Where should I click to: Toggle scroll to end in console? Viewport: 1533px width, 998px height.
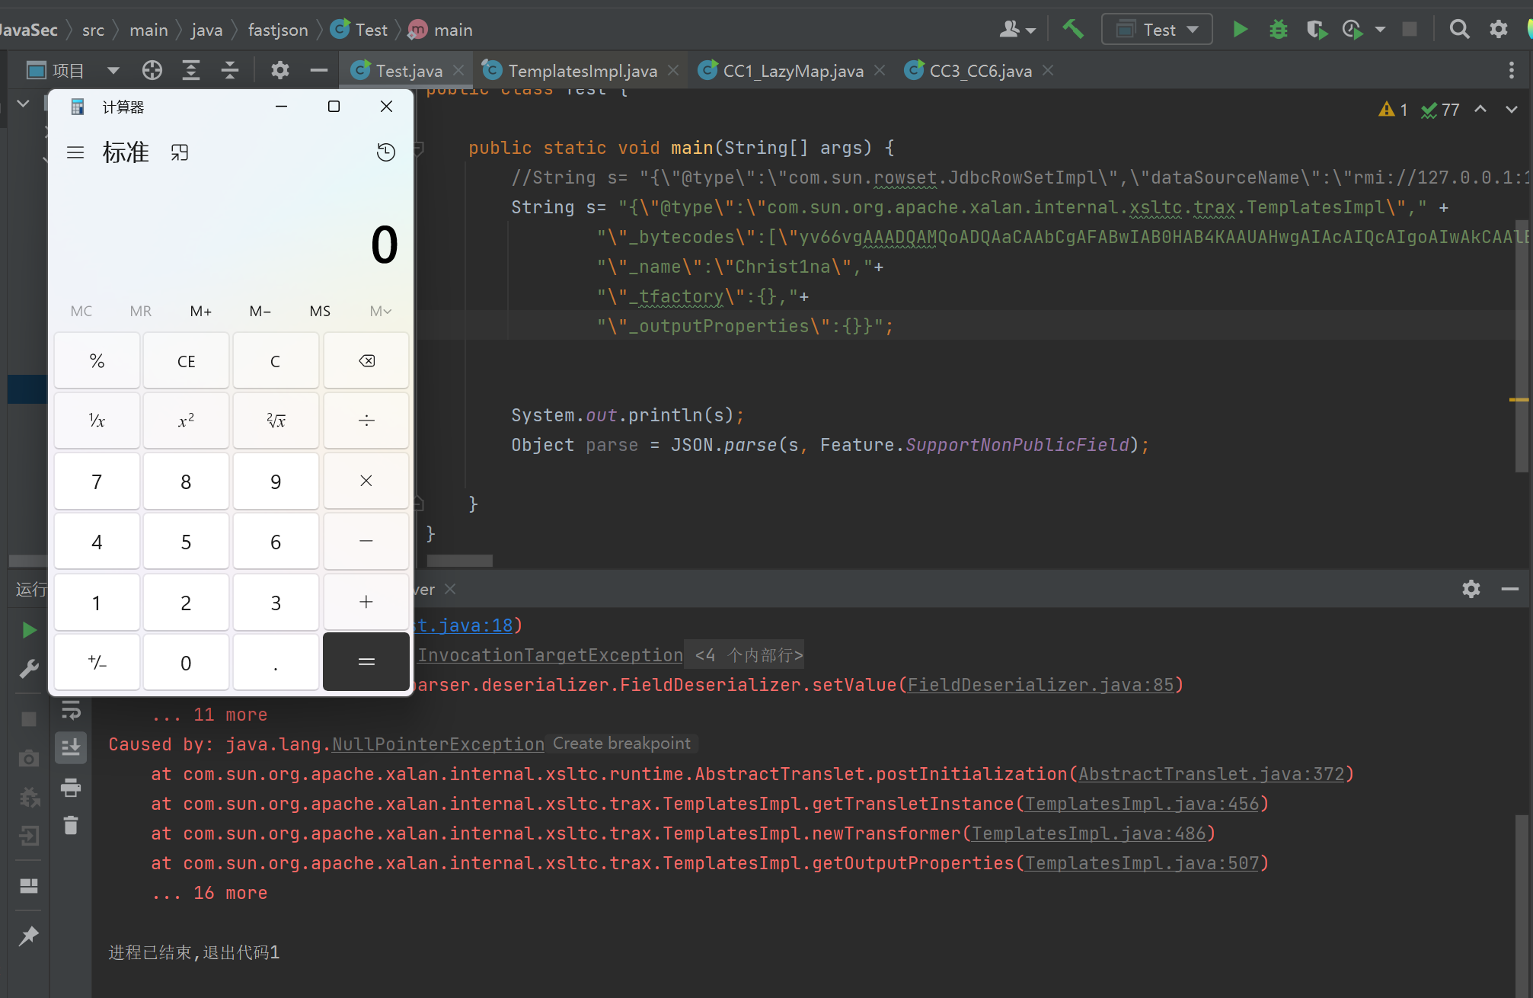[x=71, y=747]
